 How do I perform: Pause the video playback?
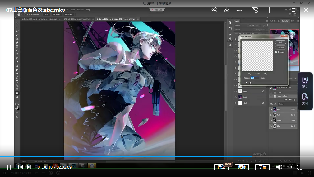(9, 167)
